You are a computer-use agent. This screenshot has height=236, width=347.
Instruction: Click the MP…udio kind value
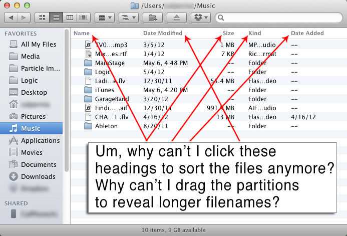point(262,45)
